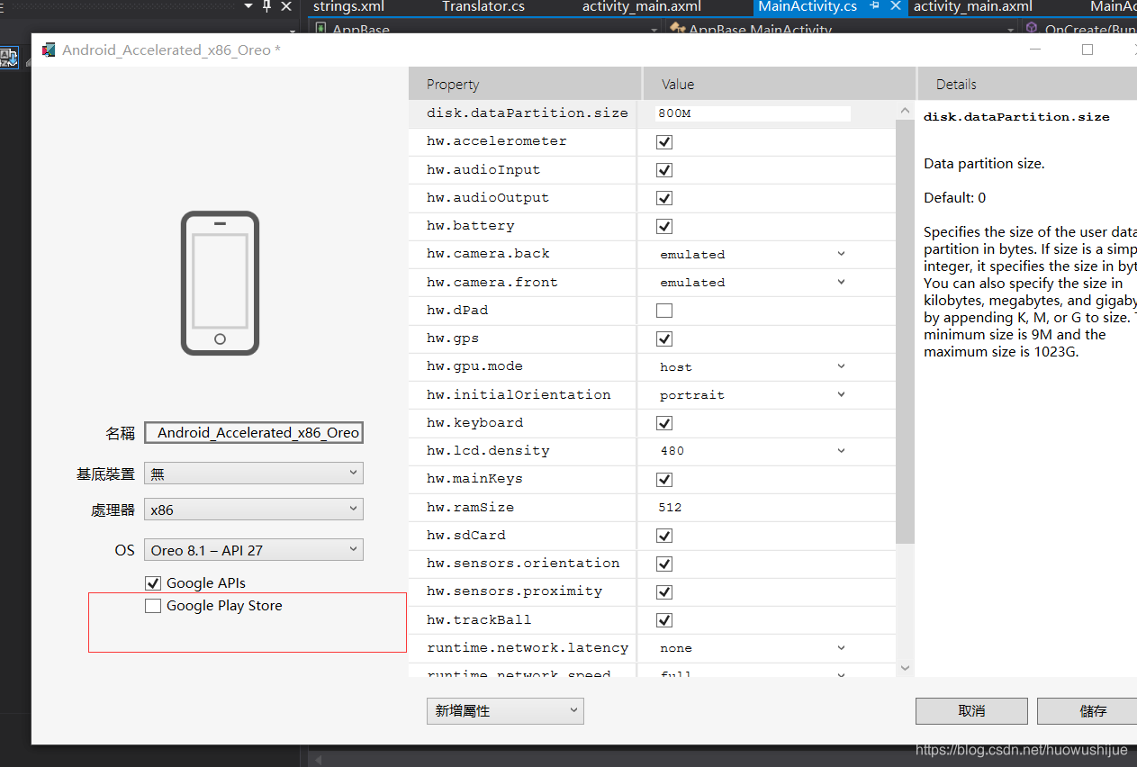Click the Details column header
The width and height of the screenshot is (1137, 767).
click(1027, 84)
